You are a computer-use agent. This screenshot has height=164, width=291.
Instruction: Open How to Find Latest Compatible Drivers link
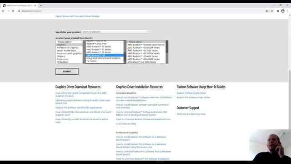point(81,94)
